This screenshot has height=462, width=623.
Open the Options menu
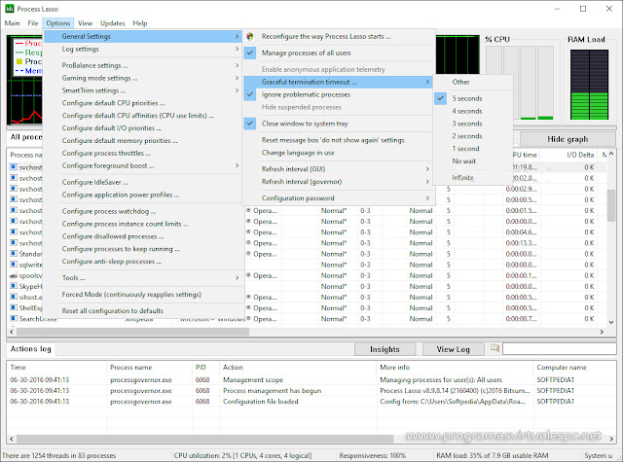[58, 23]
